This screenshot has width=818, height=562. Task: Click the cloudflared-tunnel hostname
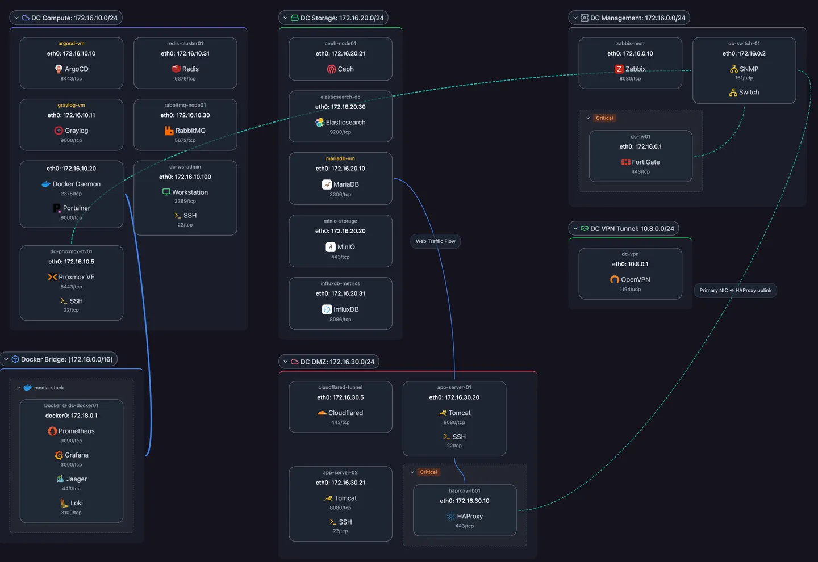(x=340, y=387)
